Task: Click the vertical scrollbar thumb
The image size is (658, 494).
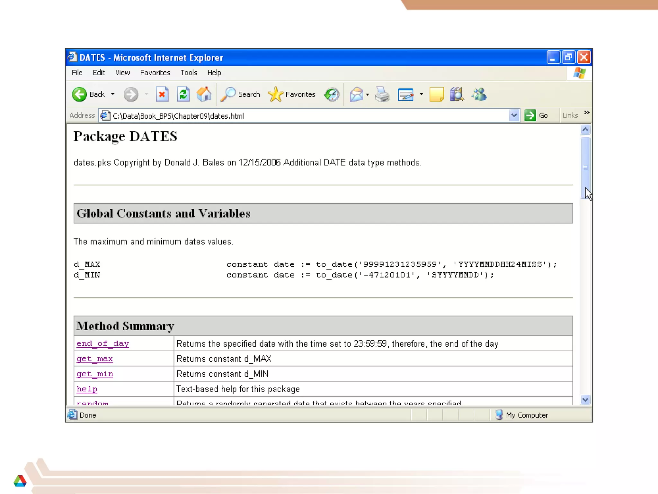Action: (585, 168)
